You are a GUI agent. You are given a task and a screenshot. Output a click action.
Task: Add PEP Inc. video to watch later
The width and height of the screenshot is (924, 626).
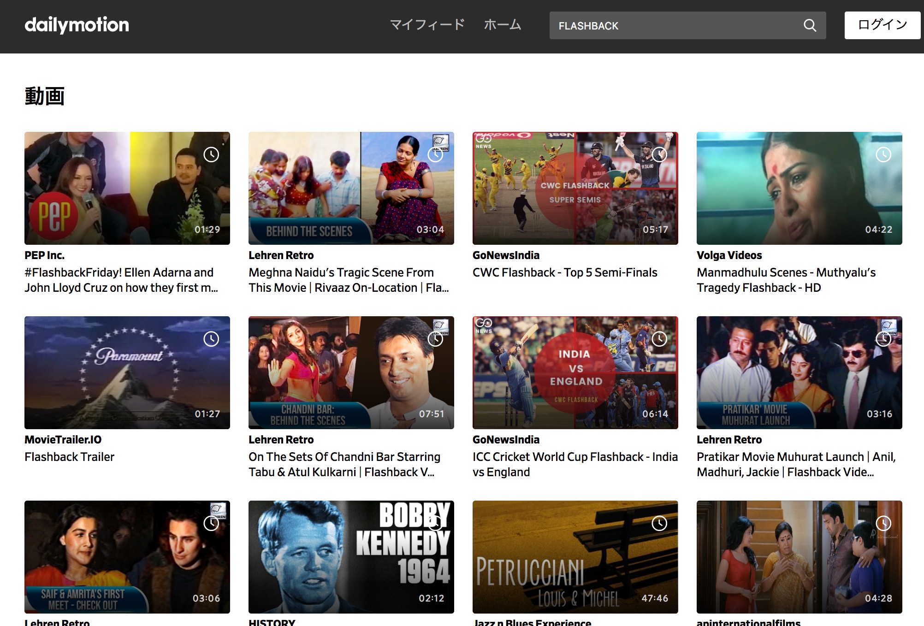coord(211,154)
